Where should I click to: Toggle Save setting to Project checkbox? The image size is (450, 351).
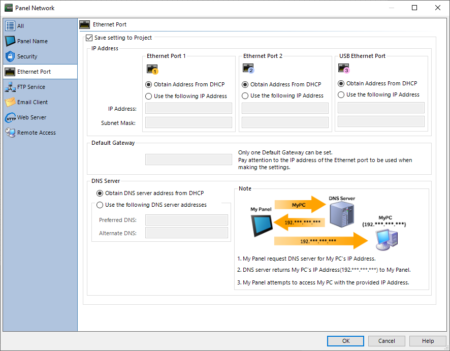pos(89,38)
